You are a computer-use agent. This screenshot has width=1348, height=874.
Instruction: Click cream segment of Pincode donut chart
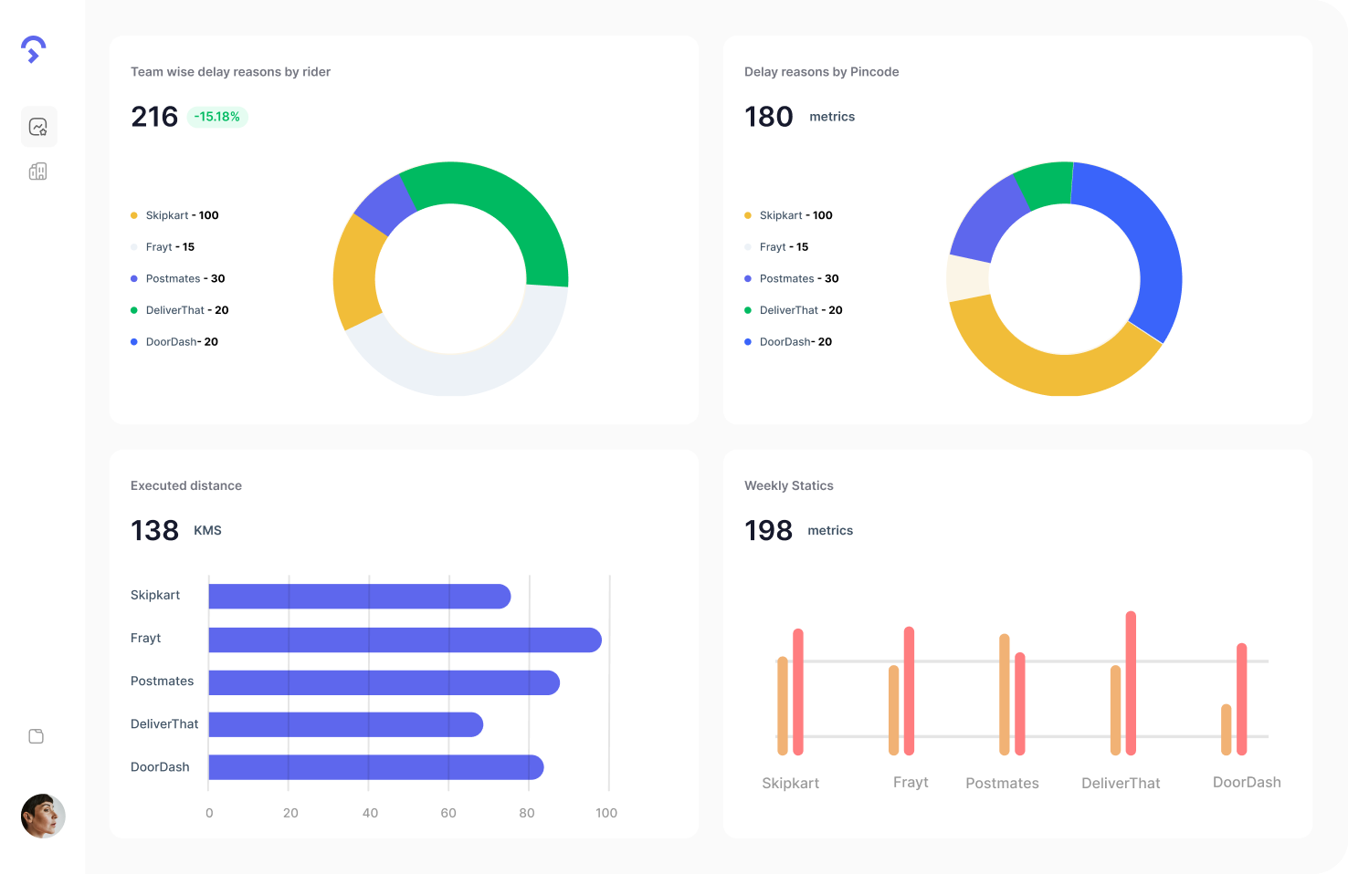click(x=968, y=277)
